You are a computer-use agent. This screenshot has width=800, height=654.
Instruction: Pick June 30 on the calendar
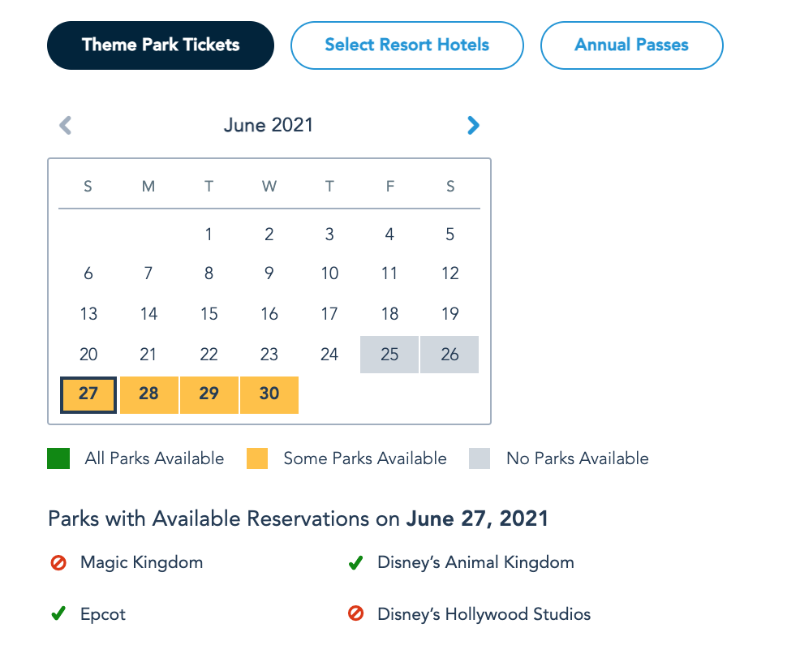click(x=269, y=394)
